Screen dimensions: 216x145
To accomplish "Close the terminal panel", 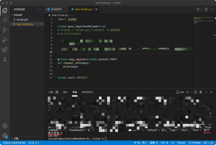I will (211, 92).
